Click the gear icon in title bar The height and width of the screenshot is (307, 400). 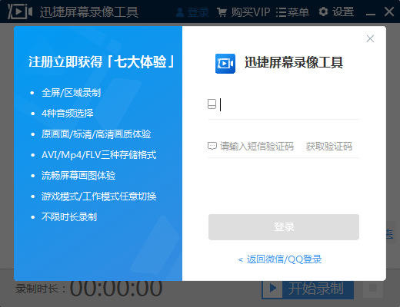tap(323, 12)
